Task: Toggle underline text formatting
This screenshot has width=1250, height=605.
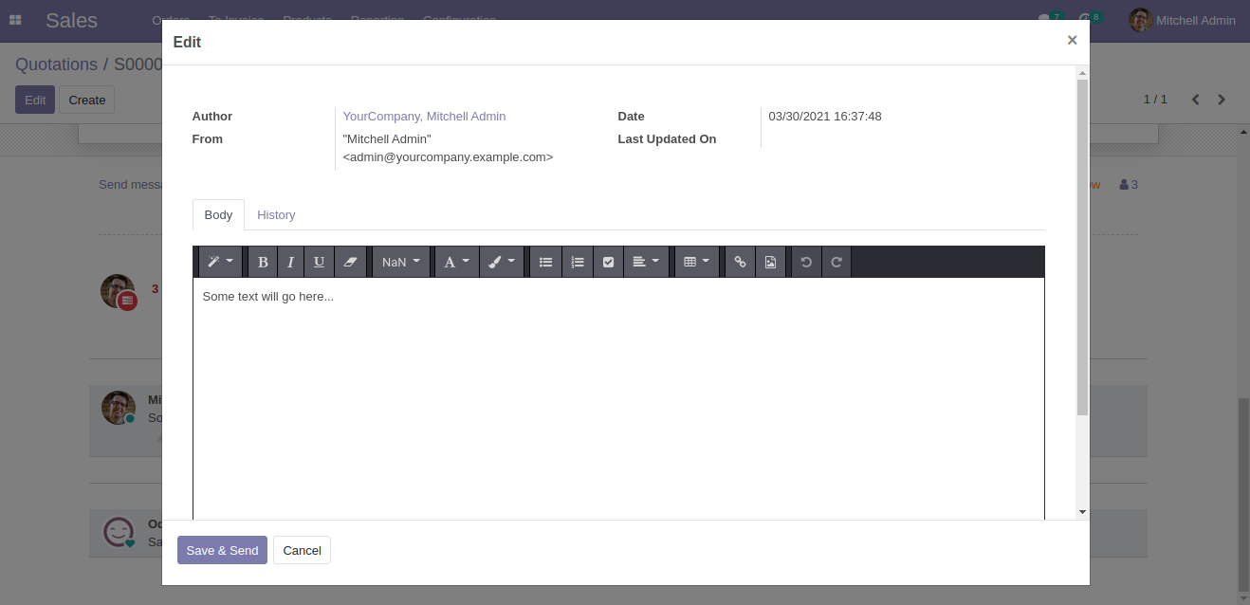Action: 319,262
